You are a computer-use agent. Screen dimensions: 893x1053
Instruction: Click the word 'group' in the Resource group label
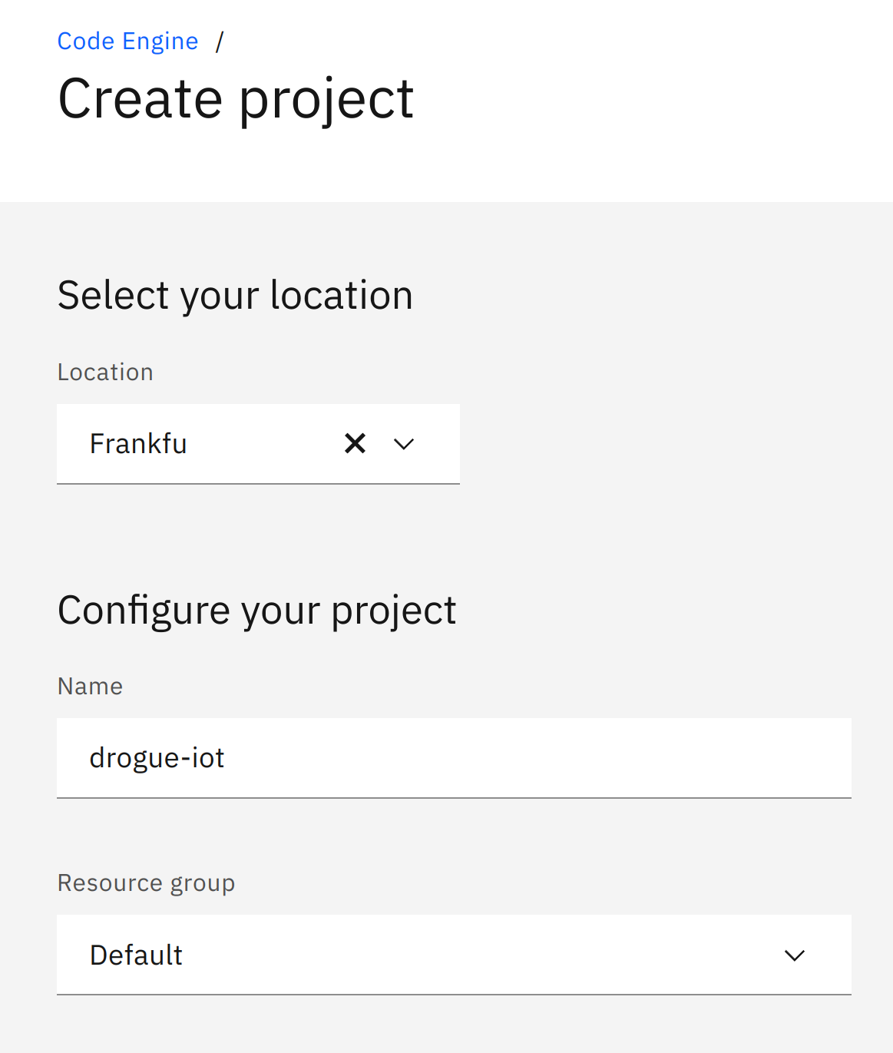pyautogui.click(x=203, y=886)
